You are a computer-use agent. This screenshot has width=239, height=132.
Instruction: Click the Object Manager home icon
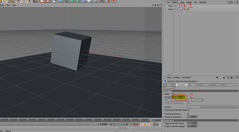click(x=231, y=2)
